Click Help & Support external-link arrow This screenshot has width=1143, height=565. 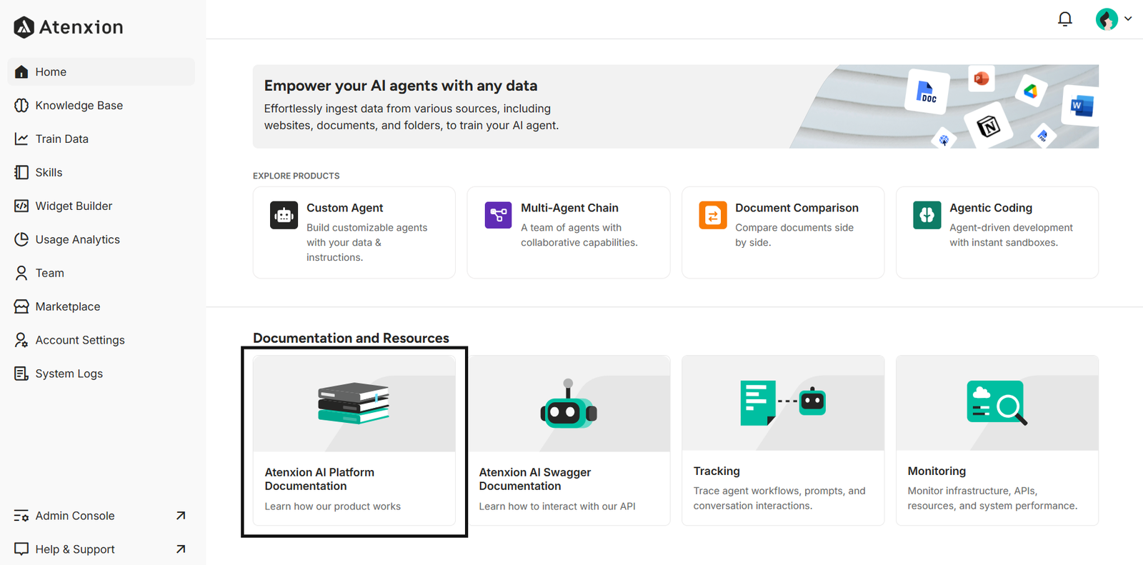point(181,549)
